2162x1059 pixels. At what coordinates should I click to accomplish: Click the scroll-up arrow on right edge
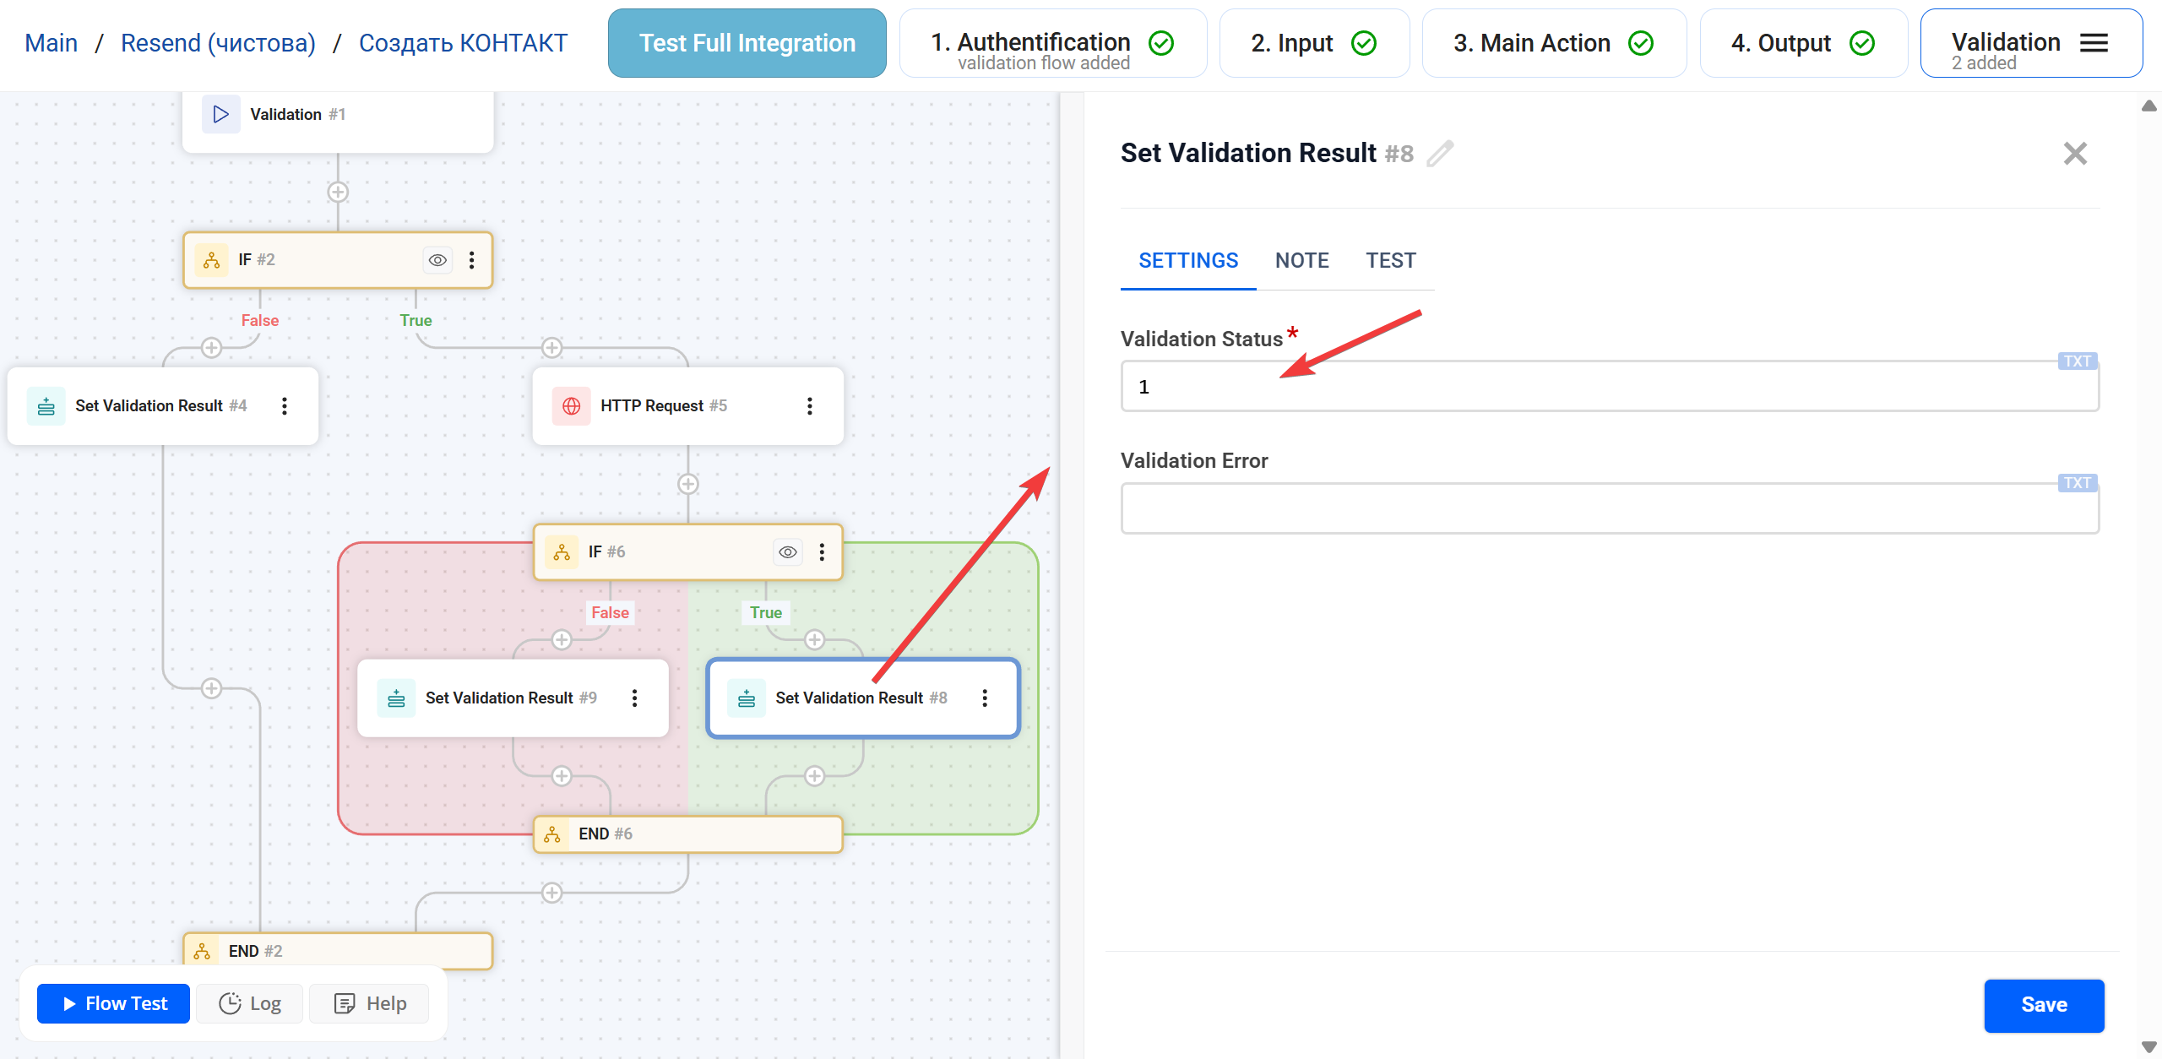tap(2149, 106)
